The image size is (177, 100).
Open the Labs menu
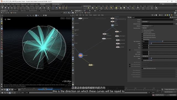(28, 4)
